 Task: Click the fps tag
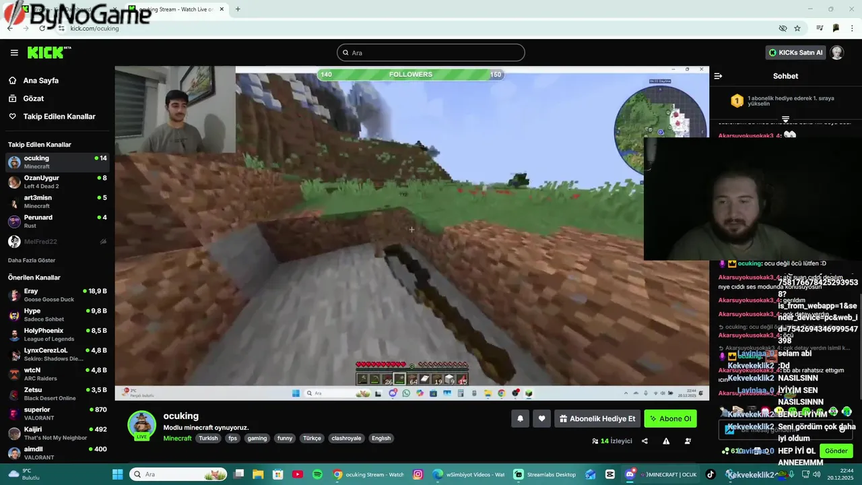coord(232,438)
